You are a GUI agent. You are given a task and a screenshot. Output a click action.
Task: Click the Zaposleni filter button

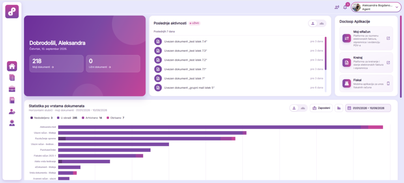(x=321, y=108)
